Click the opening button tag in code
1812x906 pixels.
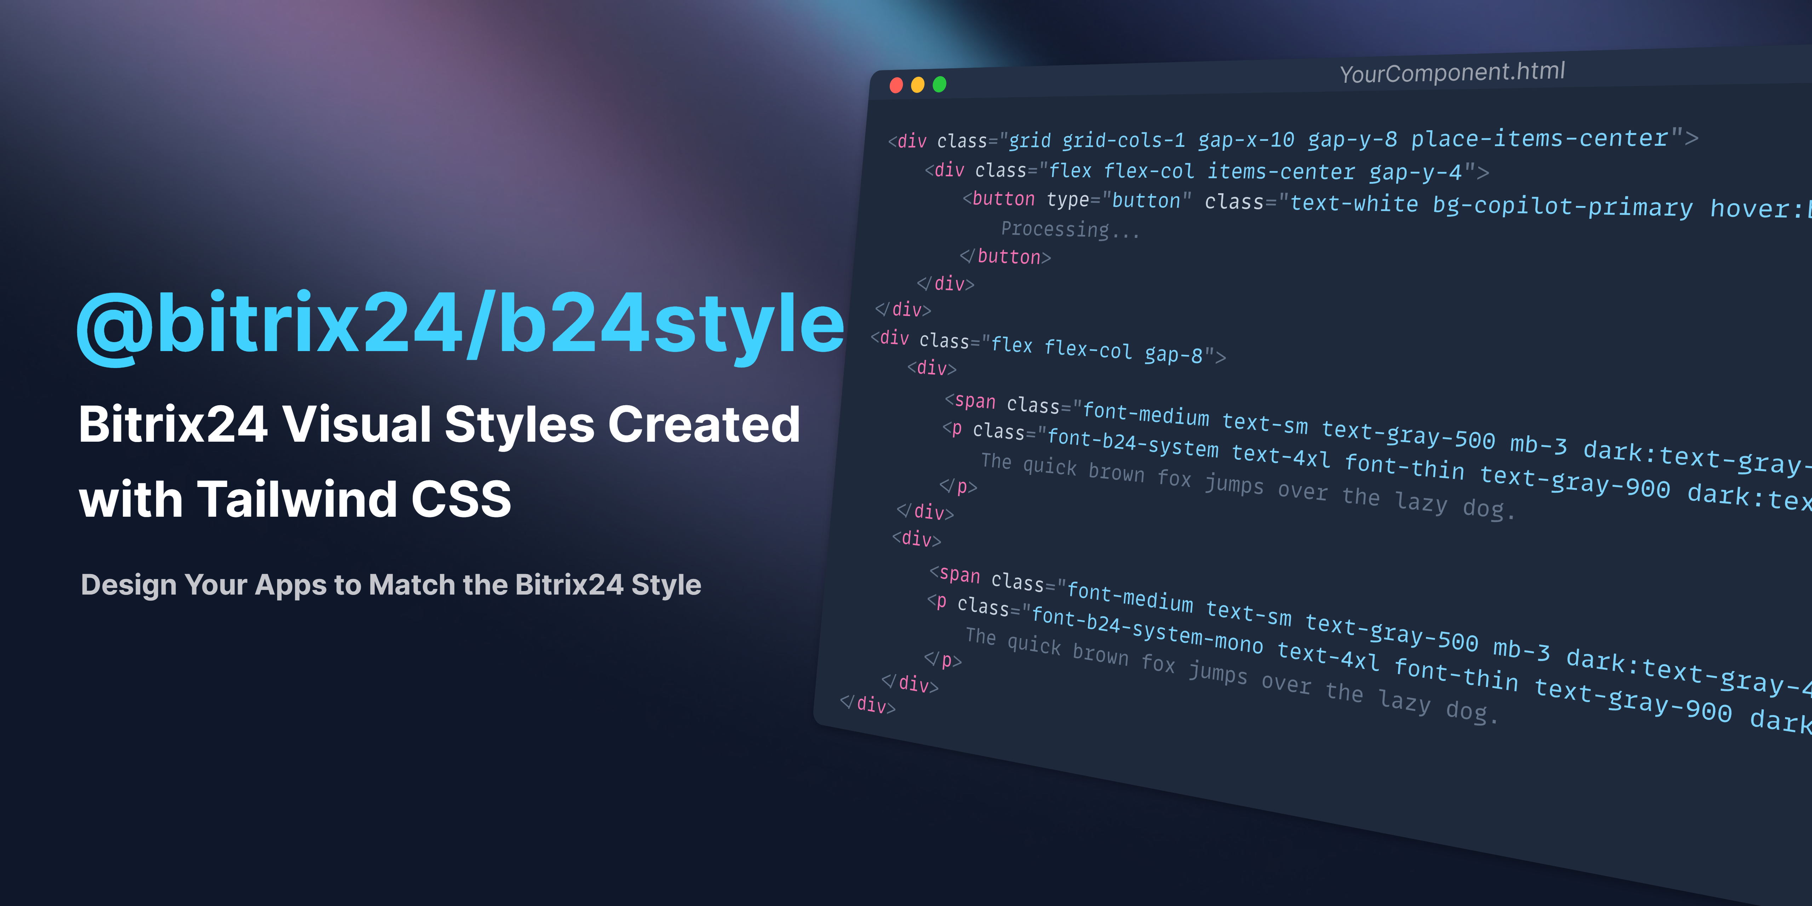tap(999, 199)
